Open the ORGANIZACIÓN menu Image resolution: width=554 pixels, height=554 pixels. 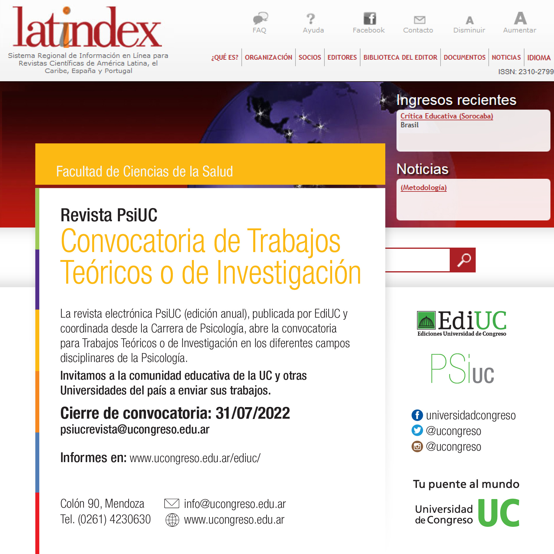tap(268, 57)
